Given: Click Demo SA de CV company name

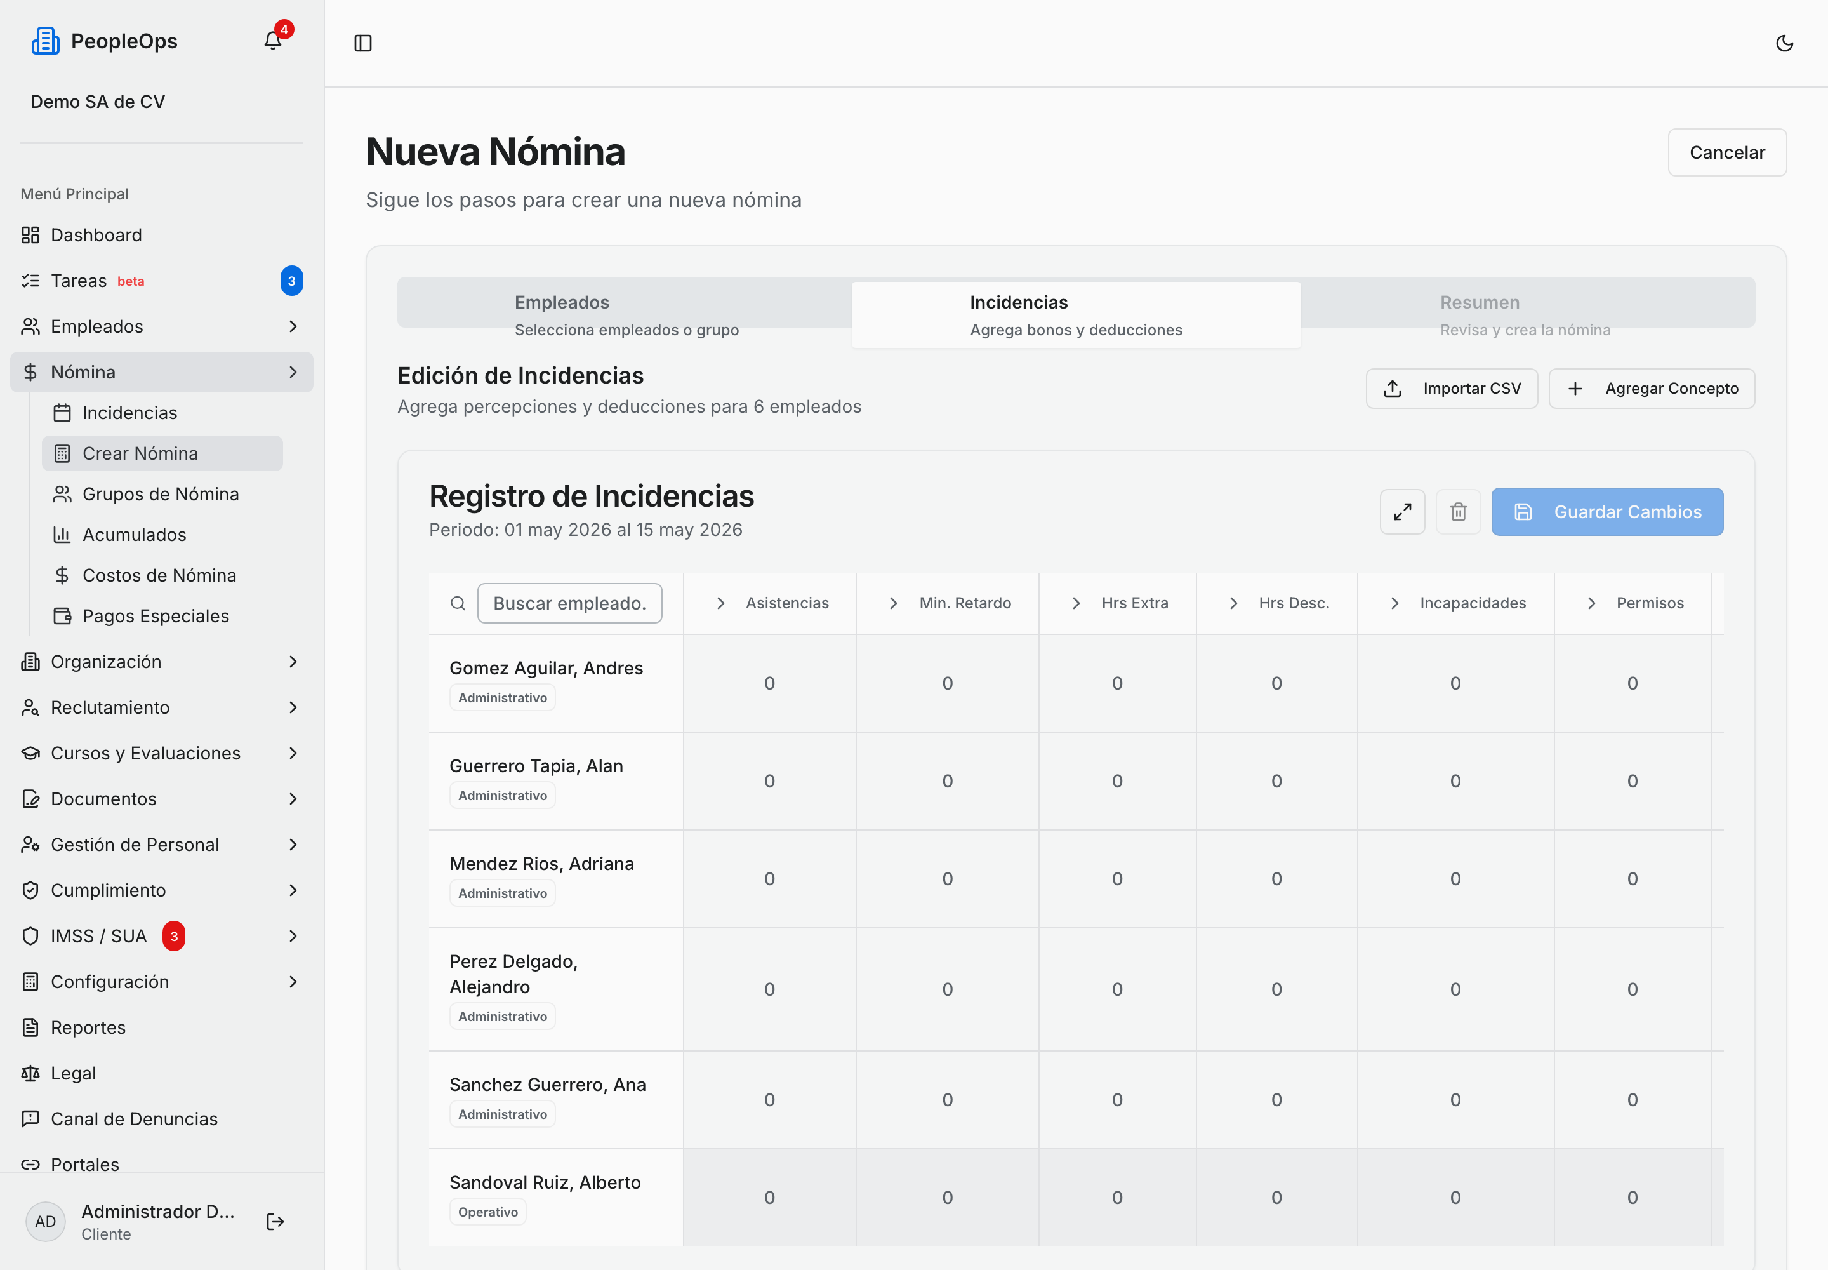Looking at the screenshot, I should click(x=98, y=102).
